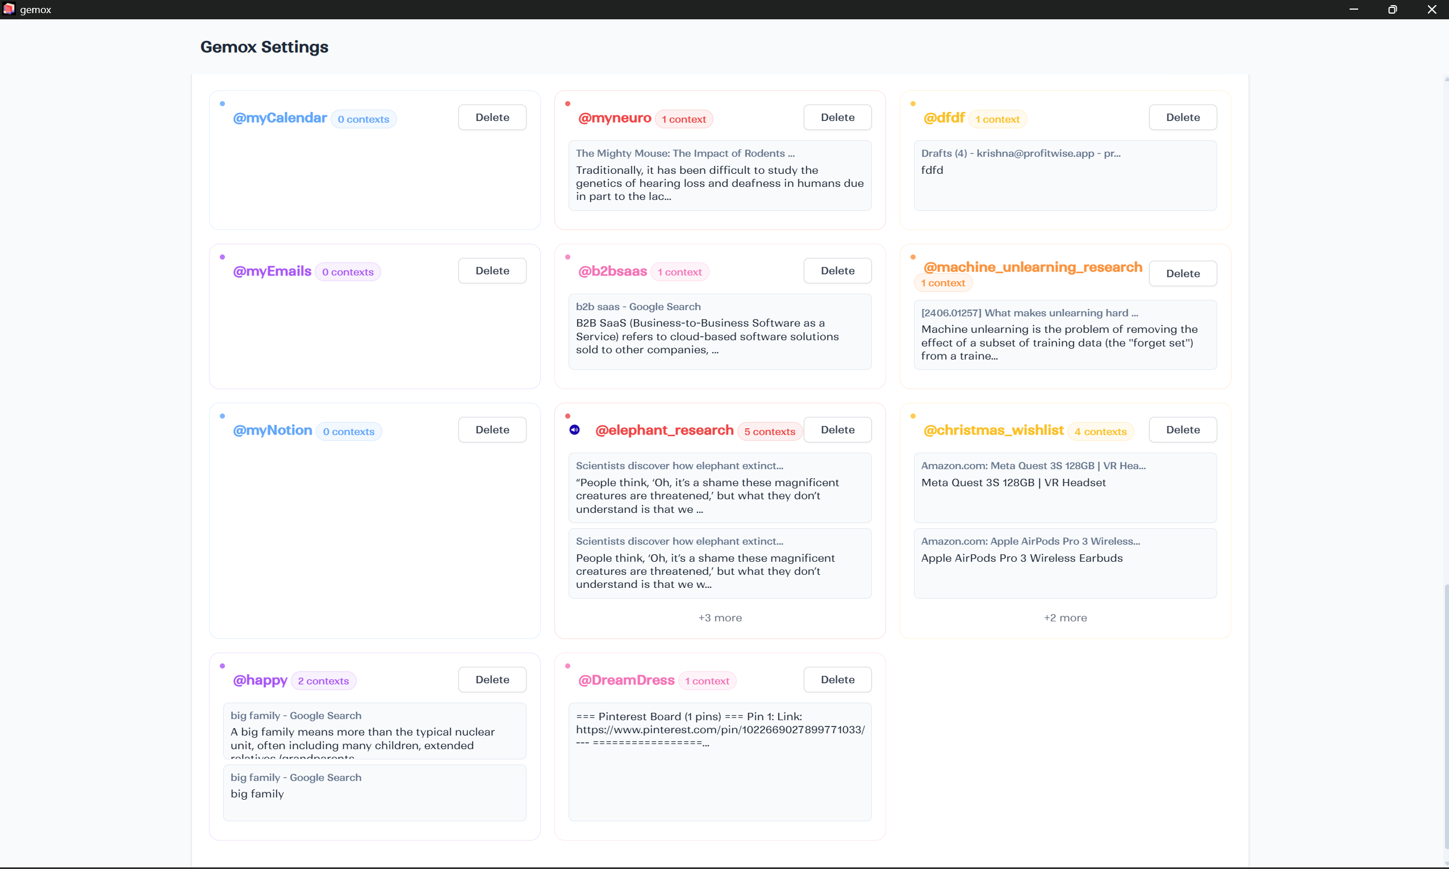Image resolution: width=1449 pixels, height=869 pixels.
Task: Open the @b2bsaas tag name
Action: pos(612,271)
